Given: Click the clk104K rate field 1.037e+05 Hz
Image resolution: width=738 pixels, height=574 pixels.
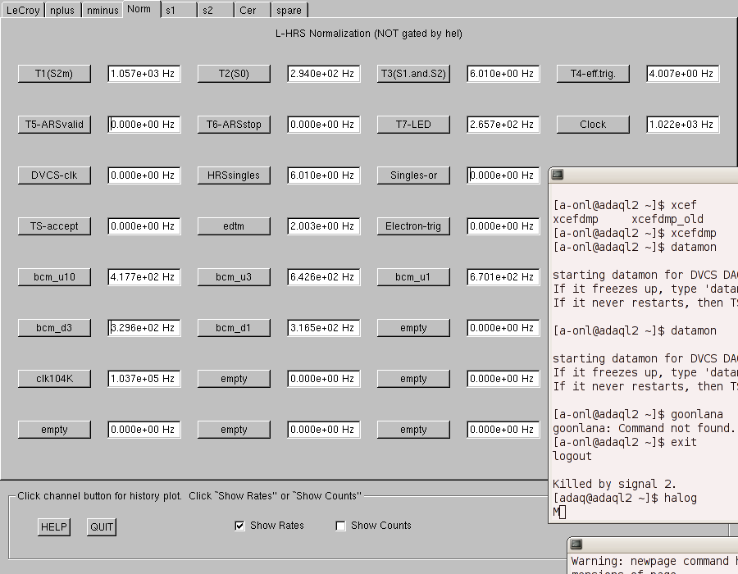Looking at the screenshot, I should tap(144, 379).
